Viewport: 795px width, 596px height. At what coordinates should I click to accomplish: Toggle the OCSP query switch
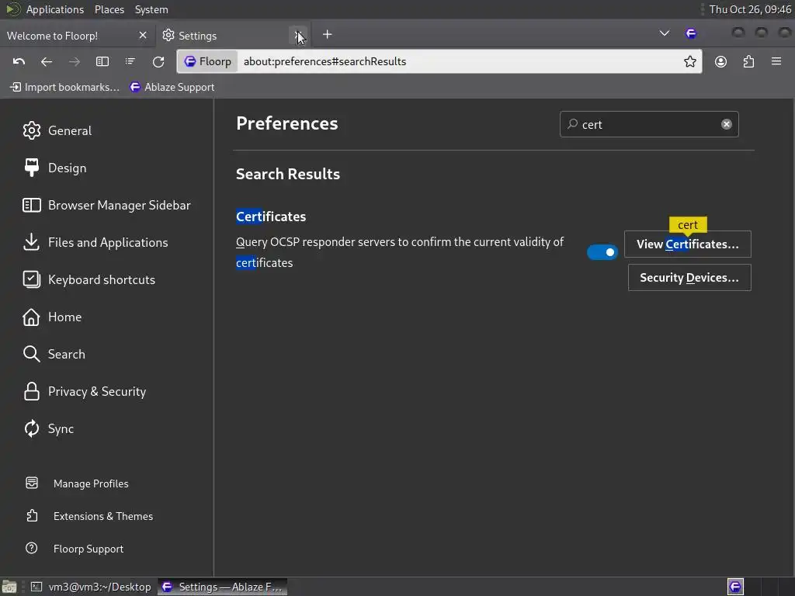click(x=602, y=252)
